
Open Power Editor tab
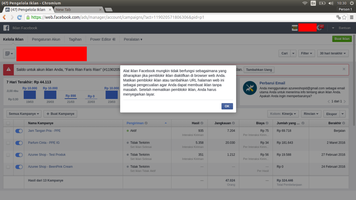click(103, 39)
